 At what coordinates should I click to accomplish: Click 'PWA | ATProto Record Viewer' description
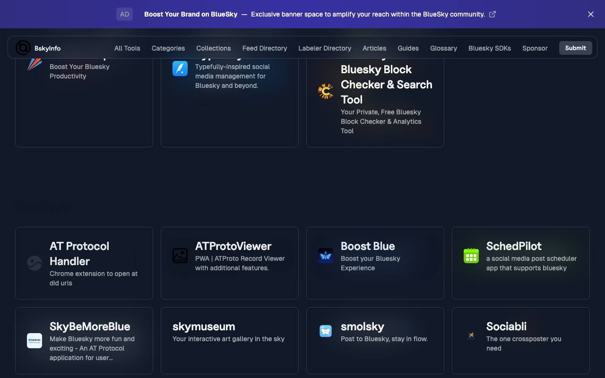(x=240, y=263)
